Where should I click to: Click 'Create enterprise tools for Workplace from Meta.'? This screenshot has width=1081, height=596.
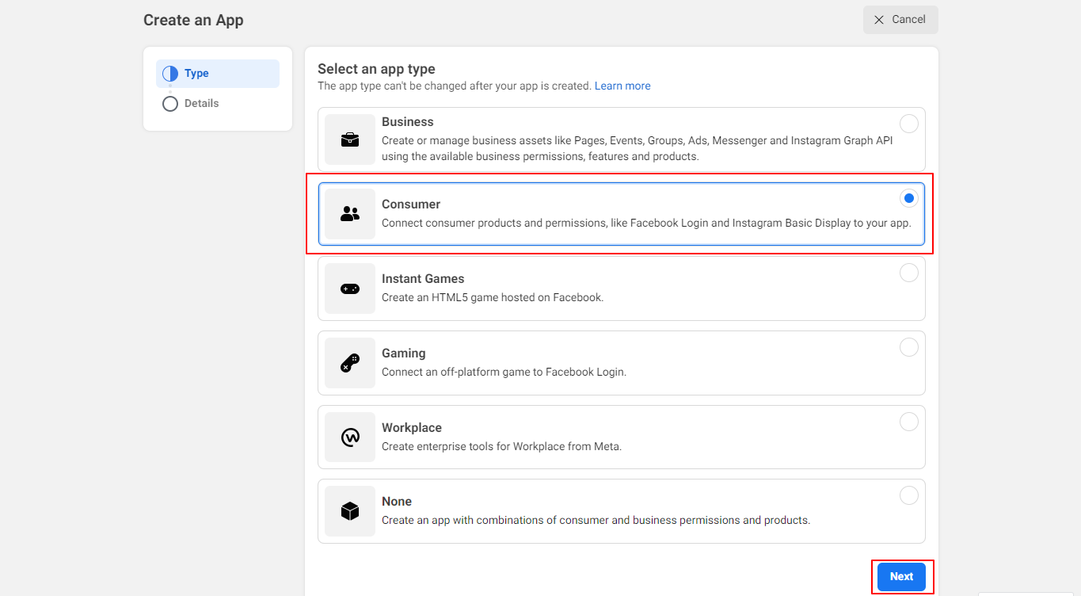click(x=501, y=447)
